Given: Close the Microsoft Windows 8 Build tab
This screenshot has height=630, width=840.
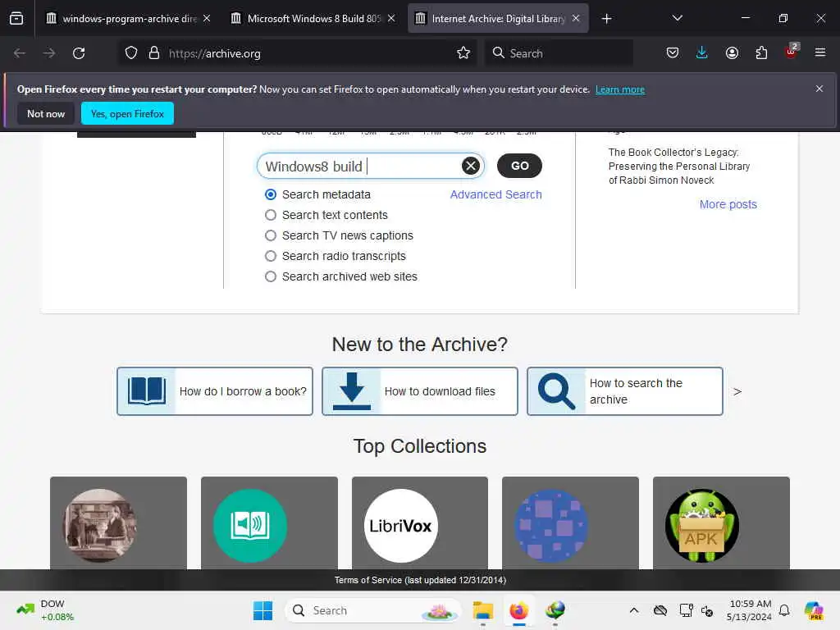Looking at the screenshot, I should tap(391, 18).
